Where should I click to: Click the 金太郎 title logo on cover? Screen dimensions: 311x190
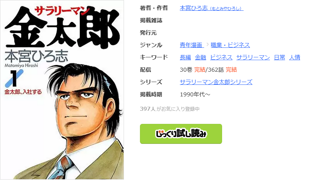(63, 29)
